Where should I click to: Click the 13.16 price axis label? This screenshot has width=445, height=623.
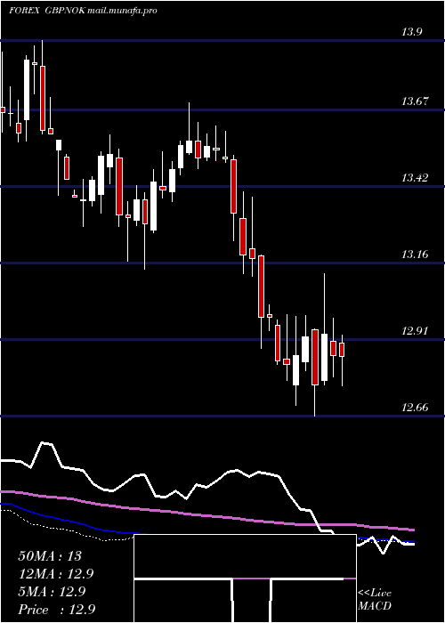pyautogui.click(x=416, y=254)
